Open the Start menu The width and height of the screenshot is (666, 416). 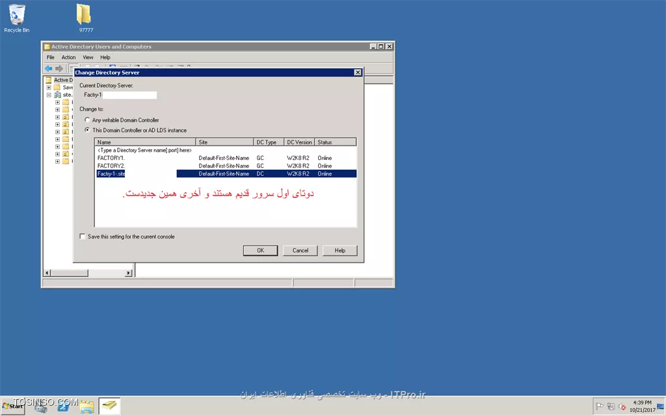13,406
